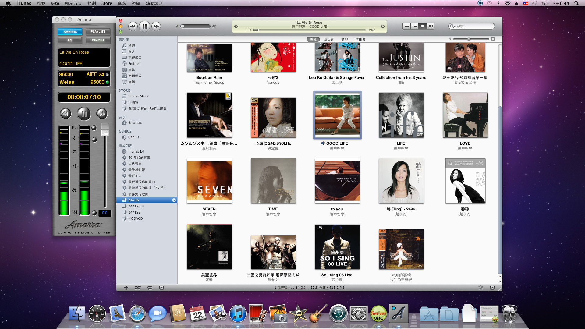The image size is (585, 329).
Task: Pause playback in the Amarra window
Action: pos(84,114)
